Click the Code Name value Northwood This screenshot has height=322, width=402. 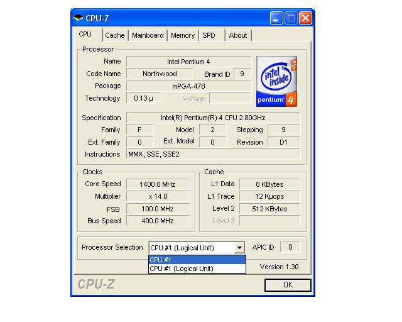tap(160, 74)
